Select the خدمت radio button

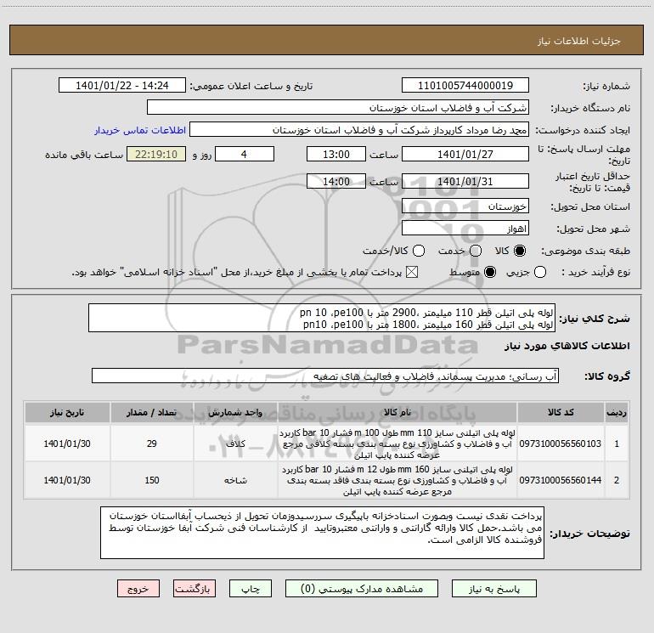coord(476,251)
